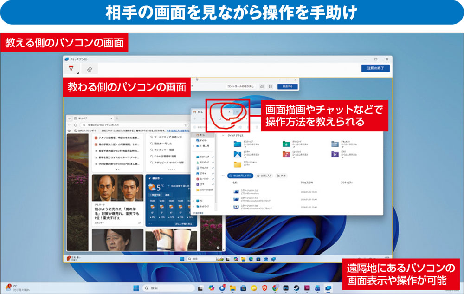Open Photoshop from local taskbar

click(286, 288)
